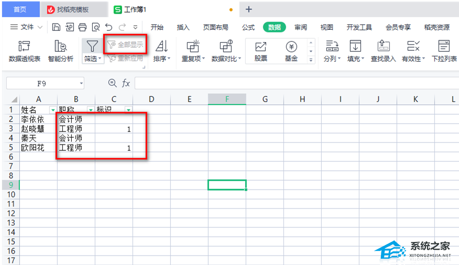Switch to the 视图 ribbon tab
459x265 pixels.
pyautogui.click(x=326, y=27)
